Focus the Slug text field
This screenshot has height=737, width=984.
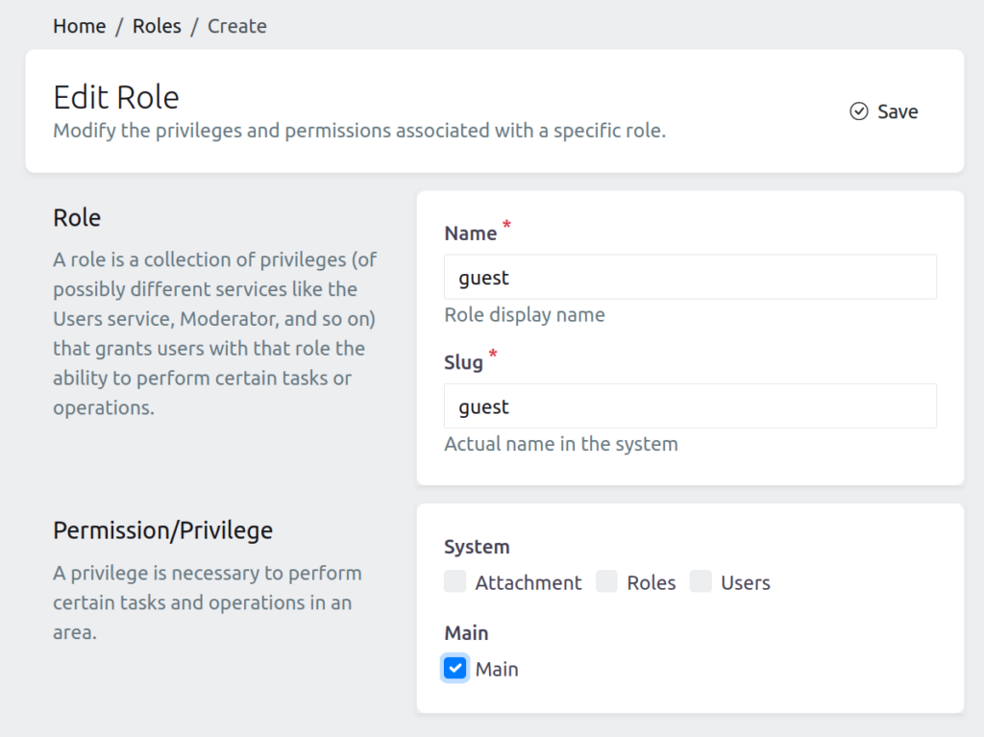tap(690, 405)
